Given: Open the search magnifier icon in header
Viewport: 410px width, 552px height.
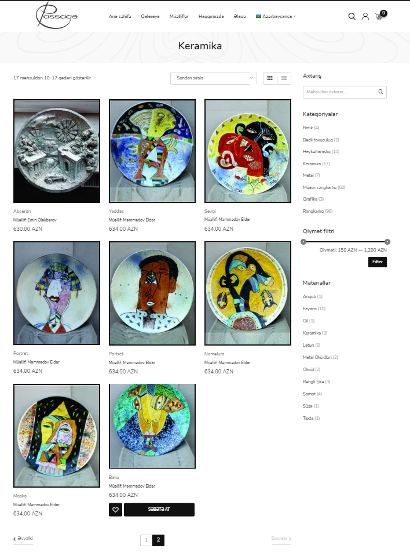Looking at the screenshot, I should click(352, 17).
